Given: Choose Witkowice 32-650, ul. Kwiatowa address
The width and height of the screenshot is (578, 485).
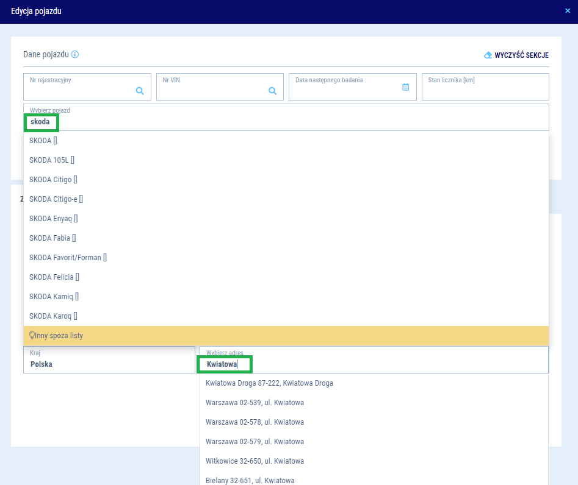Looking at the screenshot, I should click(x=255, y=461).
